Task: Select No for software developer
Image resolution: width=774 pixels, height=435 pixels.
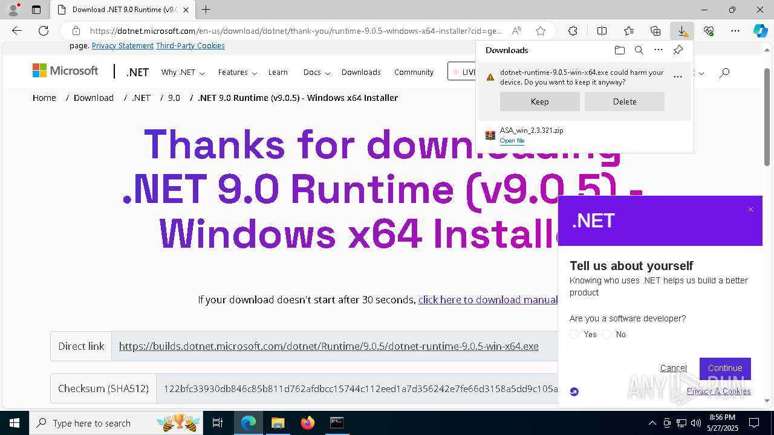Action: point(607,334)
